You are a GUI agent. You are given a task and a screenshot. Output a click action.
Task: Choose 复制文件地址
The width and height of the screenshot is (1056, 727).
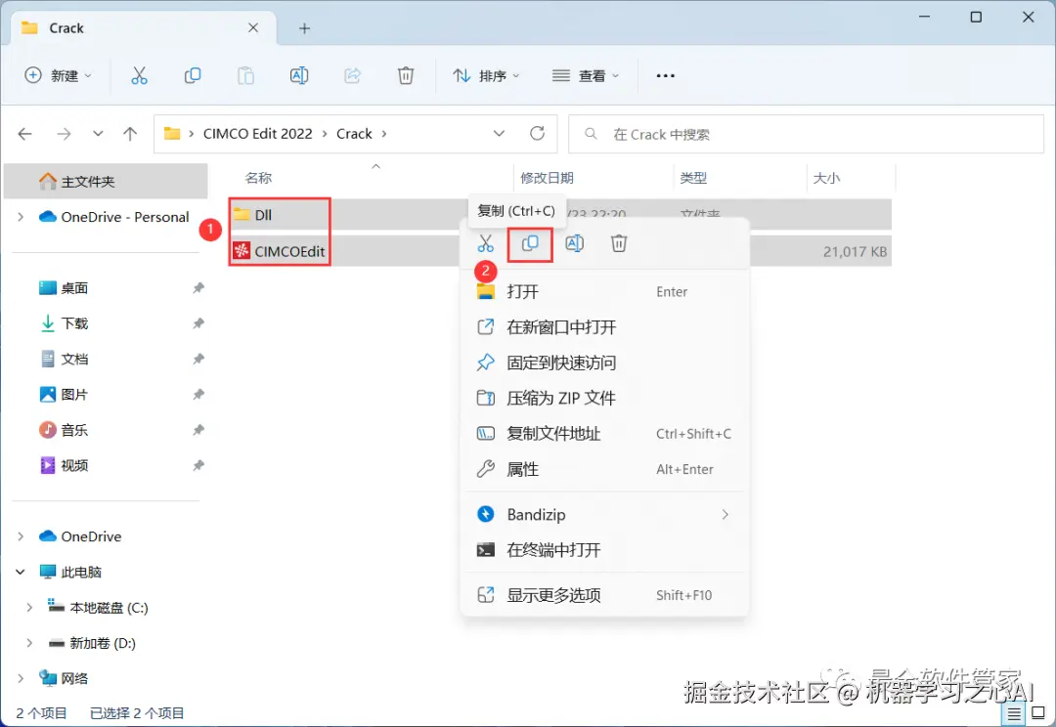604,434
